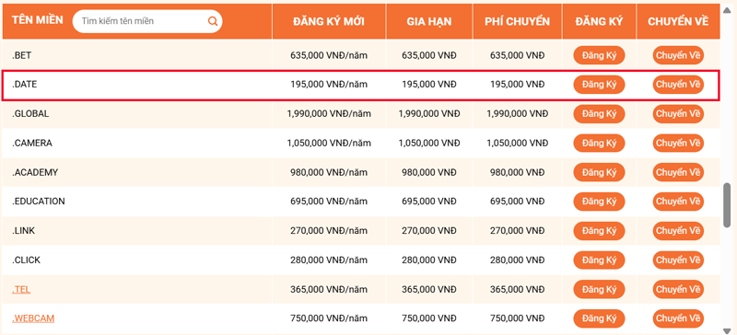
Task: Register the .GLOBAL domain
Action: [x=599, y=114]
